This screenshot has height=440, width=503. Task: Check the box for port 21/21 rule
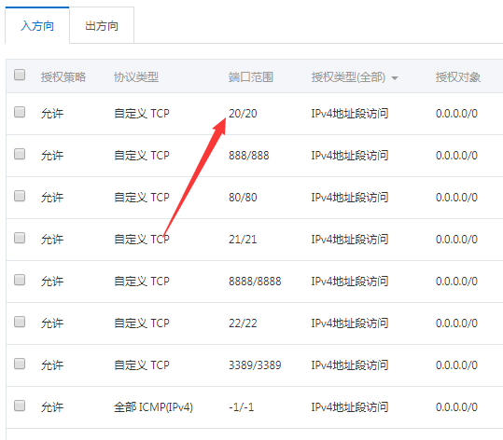tap(20, 238)
